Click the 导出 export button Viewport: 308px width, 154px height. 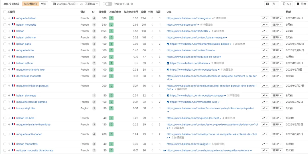click(x=301, y=4)
